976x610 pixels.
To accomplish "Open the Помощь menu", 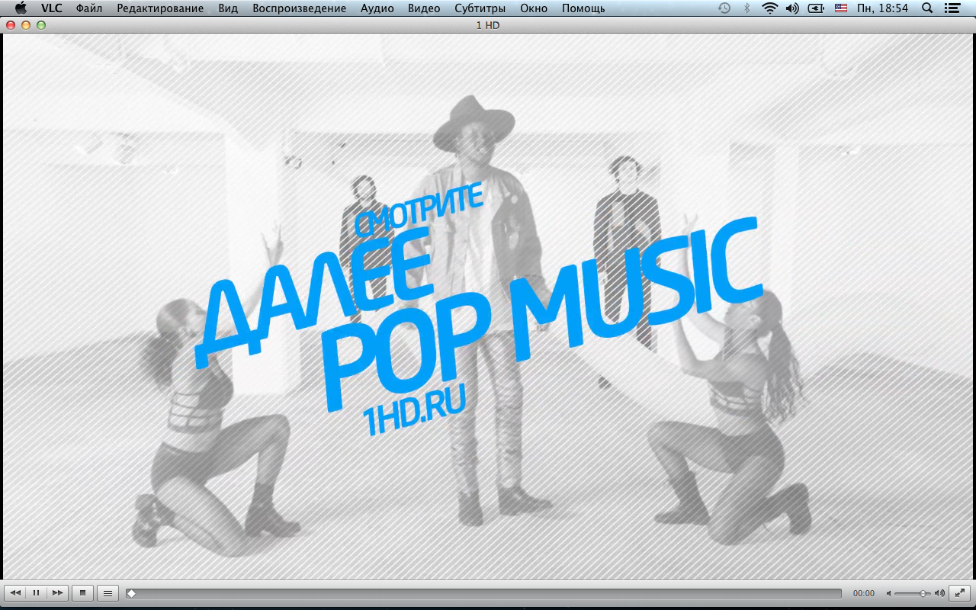I will tap(583, 8).
